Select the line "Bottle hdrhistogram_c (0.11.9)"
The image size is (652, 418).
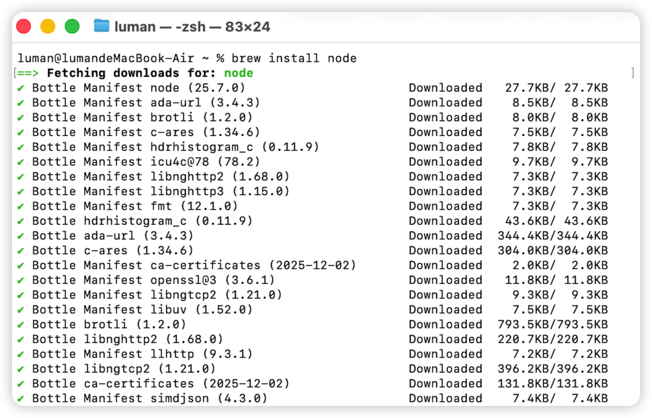pos(142,221)
